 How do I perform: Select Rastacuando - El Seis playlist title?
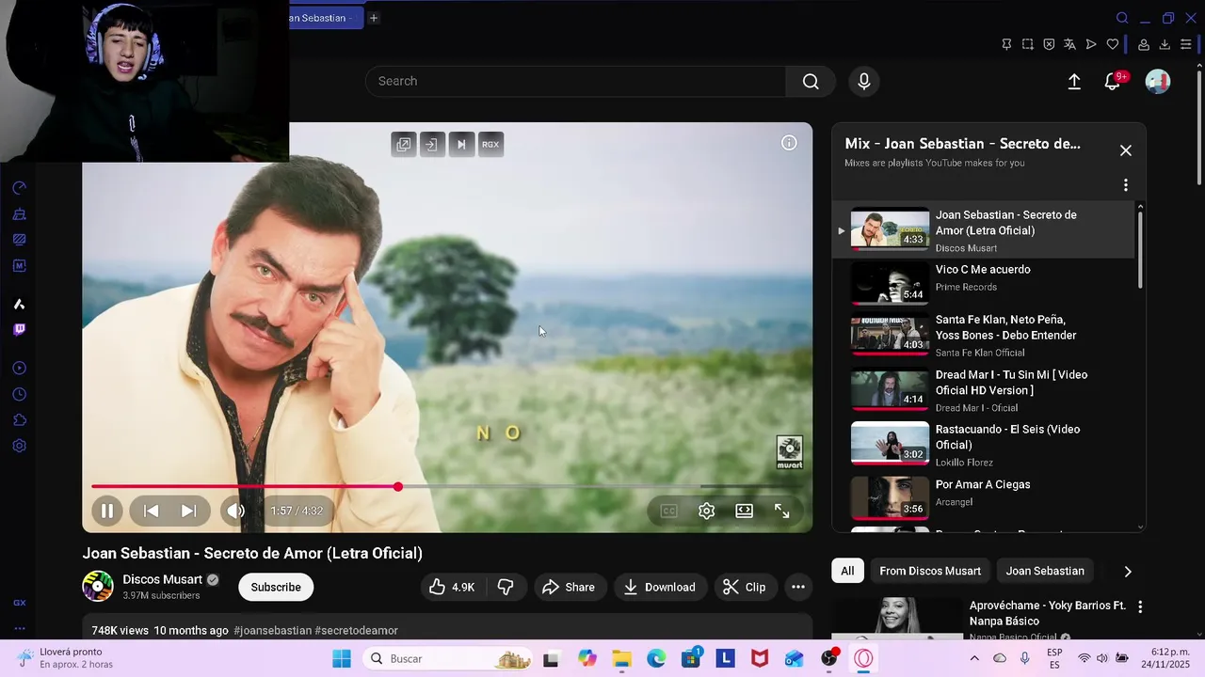tap(1007, 437)
